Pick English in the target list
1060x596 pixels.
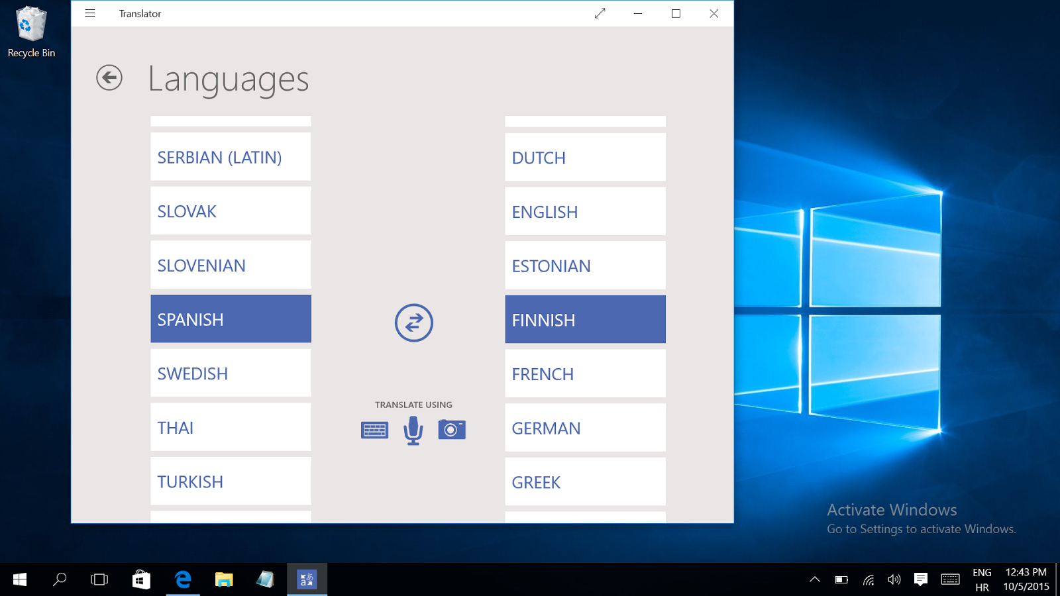click(x=585, y=212)
